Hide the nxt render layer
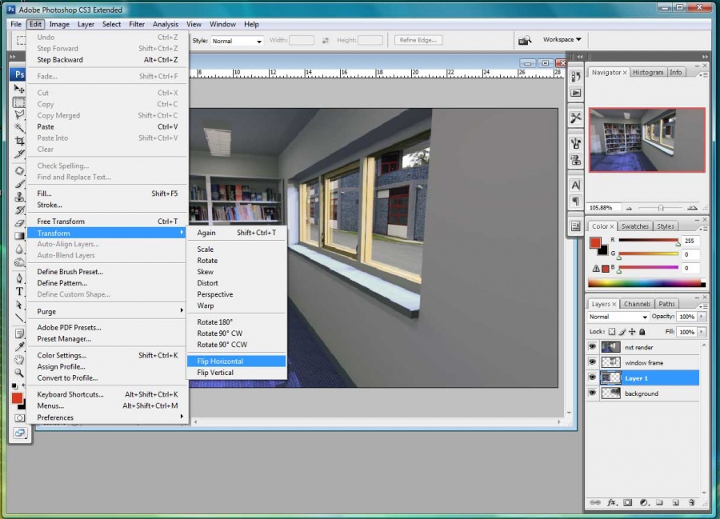The width and height of the screenshot is (720, 519). tap(593, 347)
